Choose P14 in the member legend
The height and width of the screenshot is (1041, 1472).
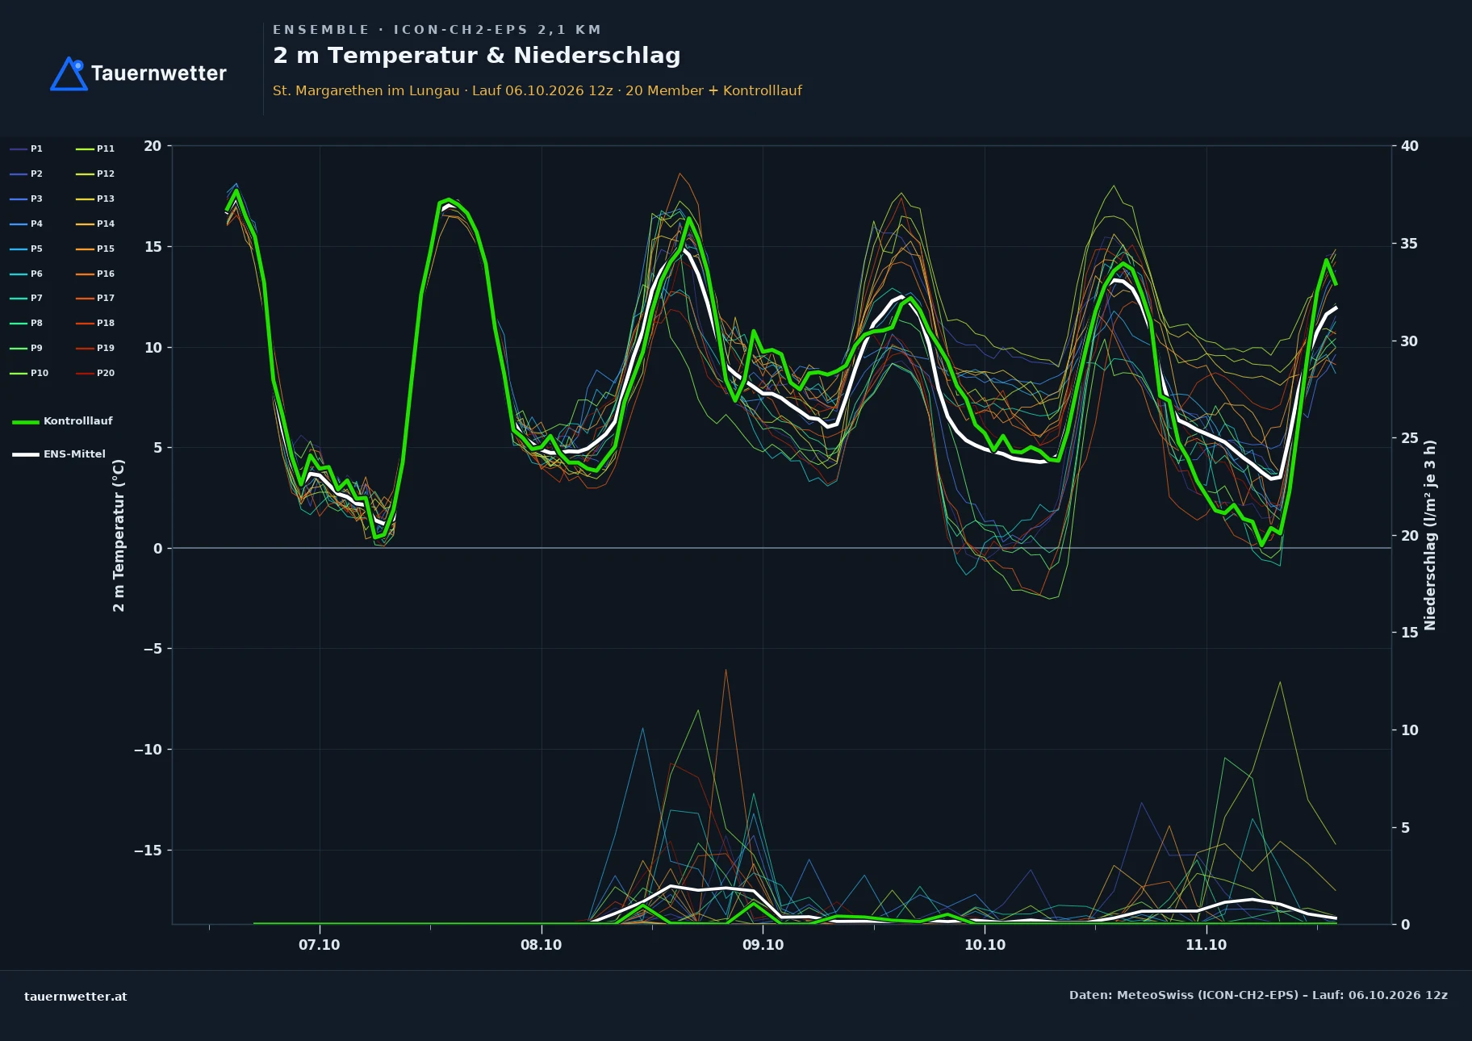point(95,224)
